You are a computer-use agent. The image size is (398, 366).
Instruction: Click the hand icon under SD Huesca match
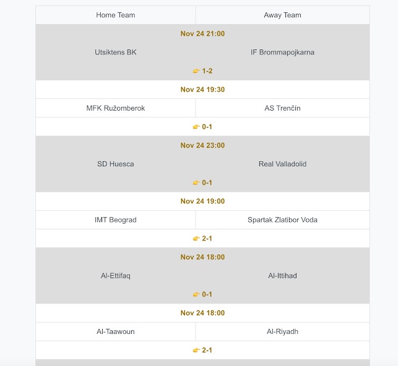pos(196,182)
